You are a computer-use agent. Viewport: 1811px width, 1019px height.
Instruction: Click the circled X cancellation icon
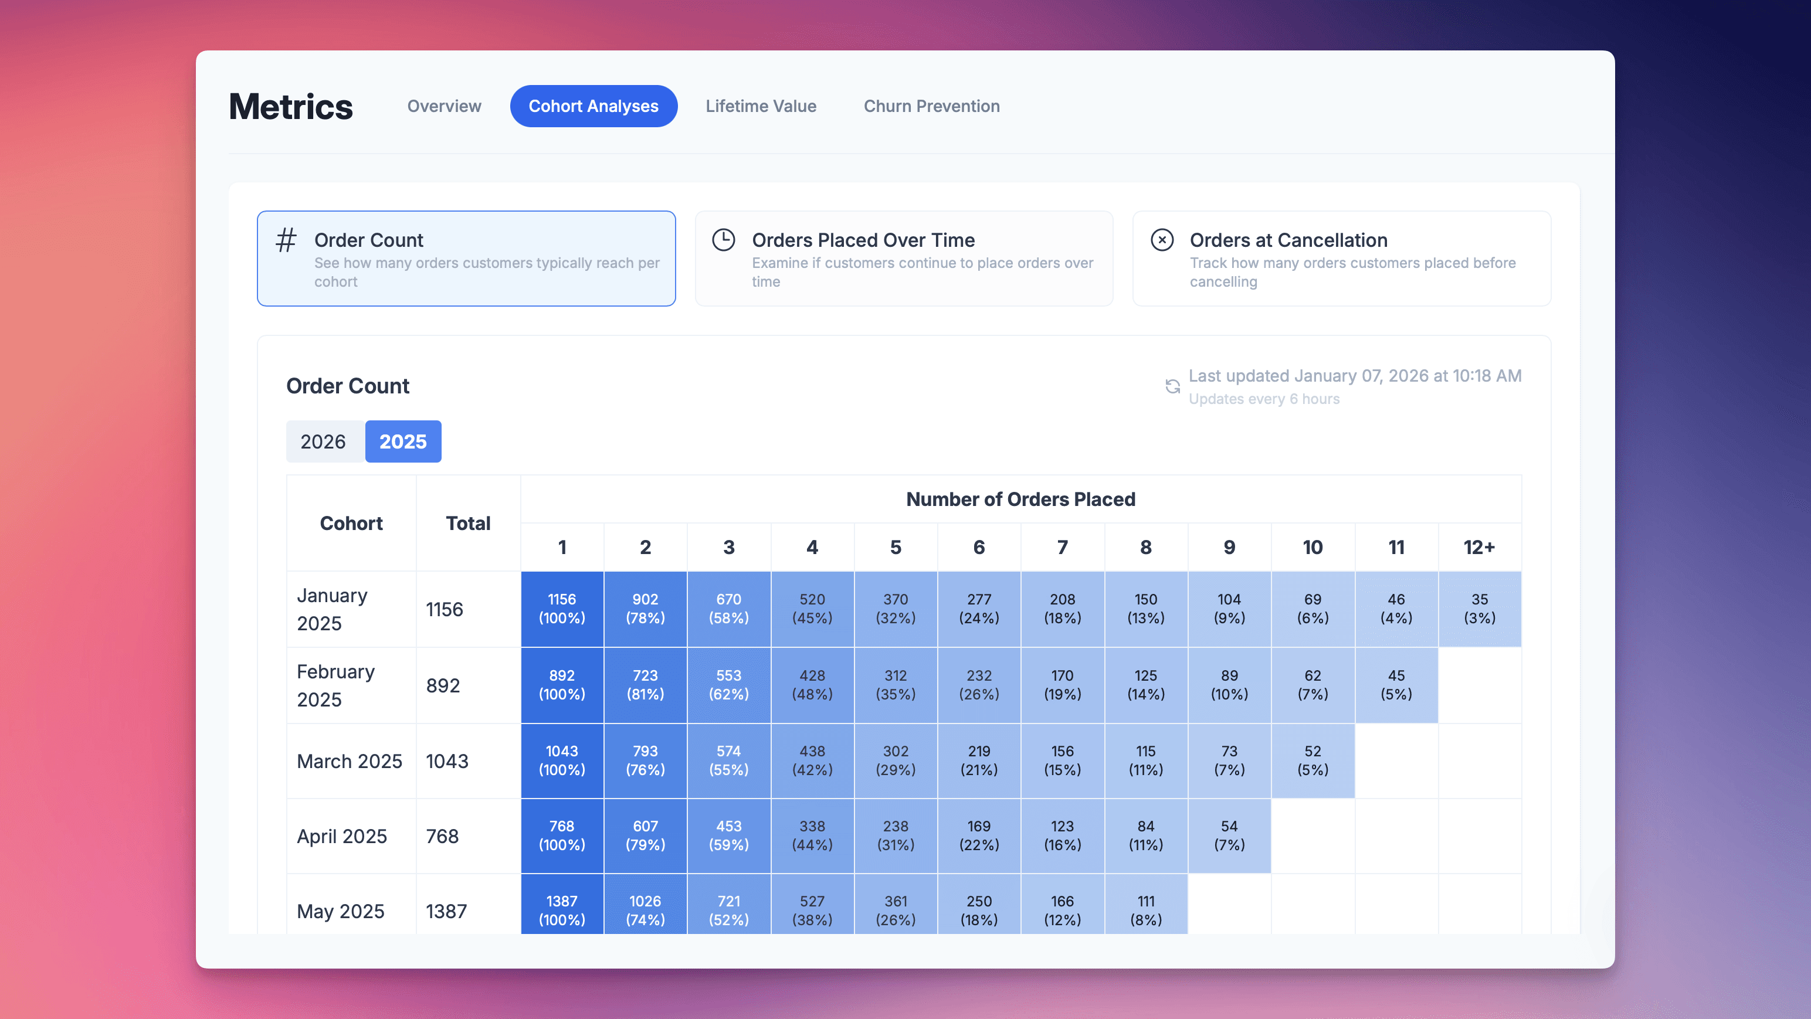click(1161, 240)
